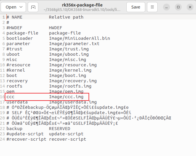Click the Relative path header text
The width and height of the screenshot is (196, 156).
(66, 17)
